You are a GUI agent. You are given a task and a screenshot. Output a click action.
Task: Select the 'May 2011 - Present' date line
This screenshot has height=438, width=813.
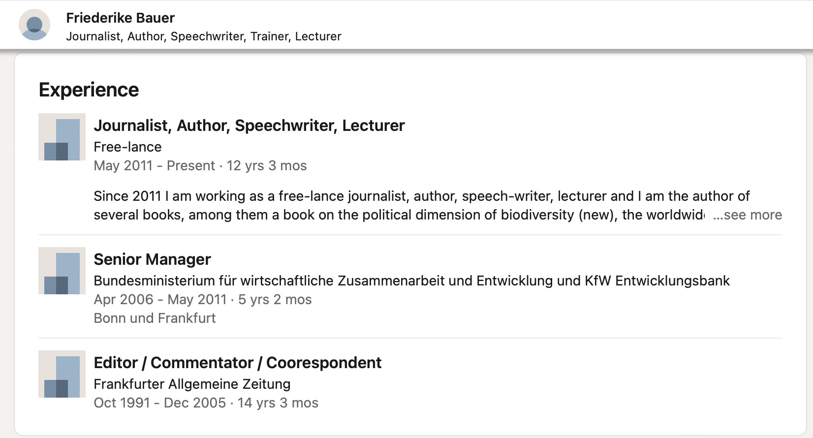[x=200, y=165]
